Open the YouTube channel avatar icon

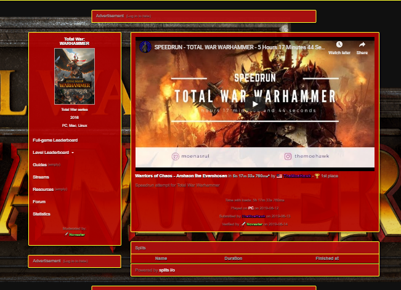point(145,47)
